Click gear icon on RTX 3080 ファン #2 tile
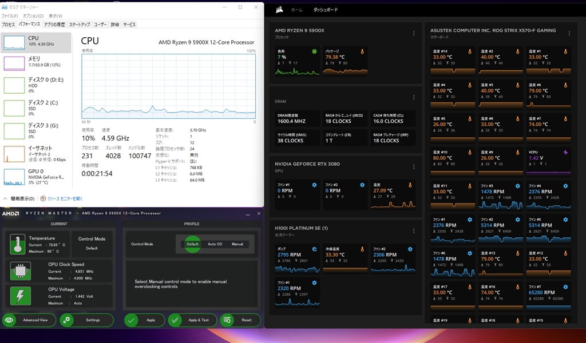 point(362,185)
